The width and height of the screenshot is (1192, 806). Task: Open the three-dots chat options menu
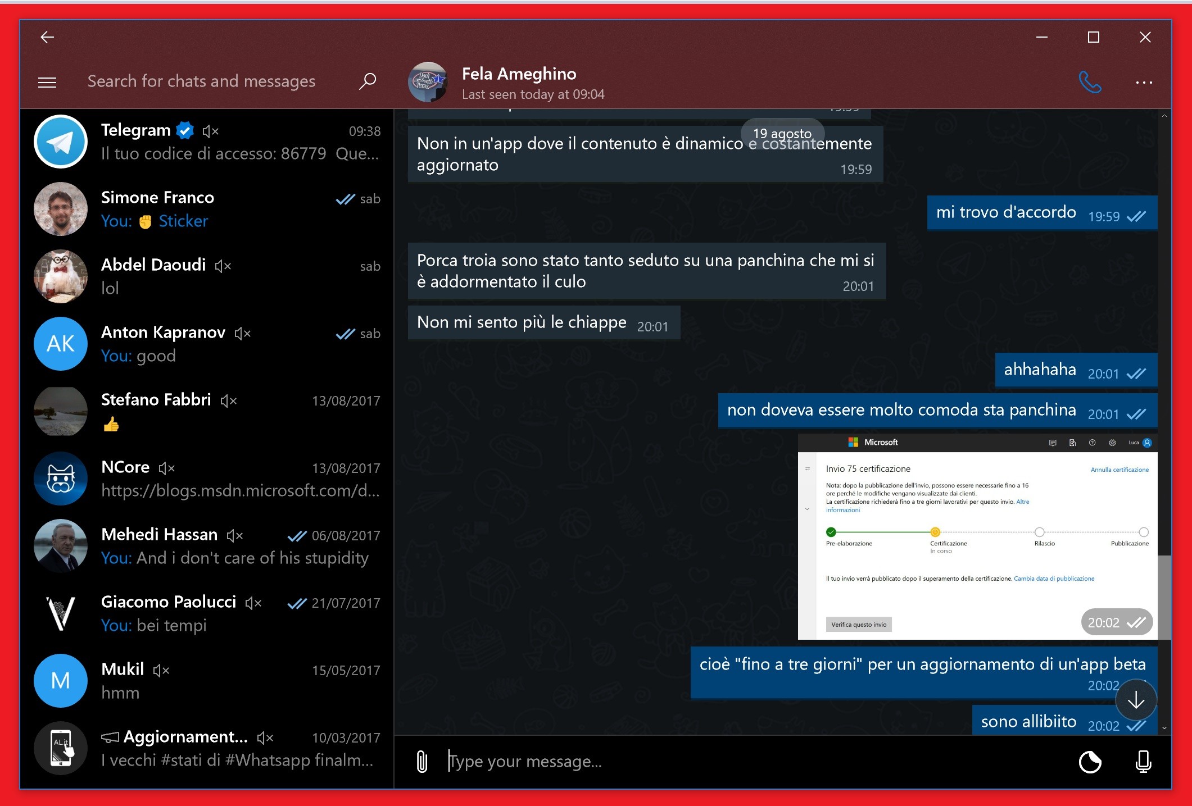click(x=1144, y=83)
